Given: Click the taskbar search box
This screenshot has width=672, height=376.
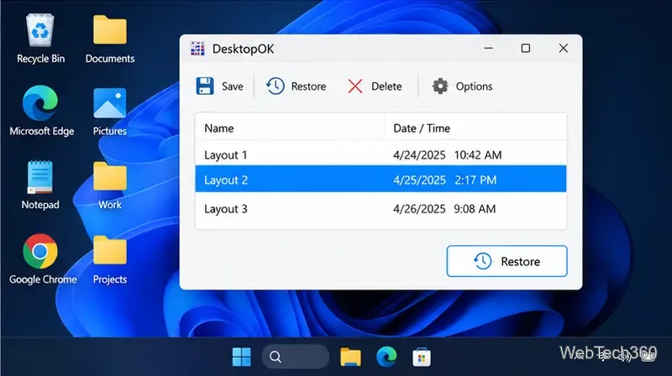Looking at the screenshot, I should pos(296,357).
